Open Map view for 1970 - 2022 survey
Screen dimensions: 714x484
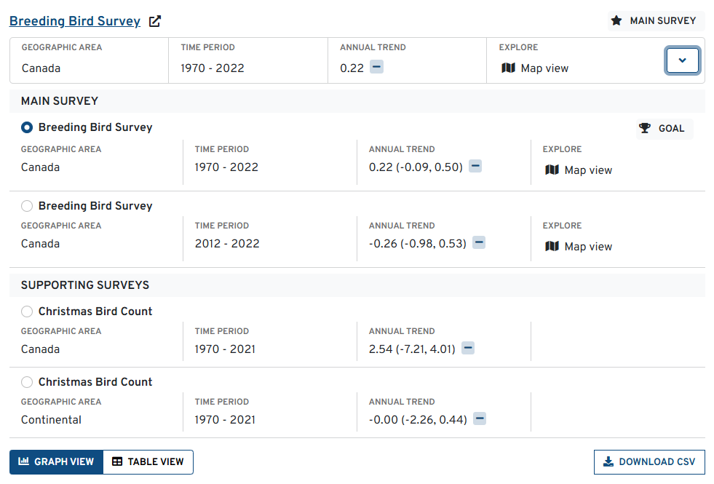pyautogui.click(x=579, y=170)
